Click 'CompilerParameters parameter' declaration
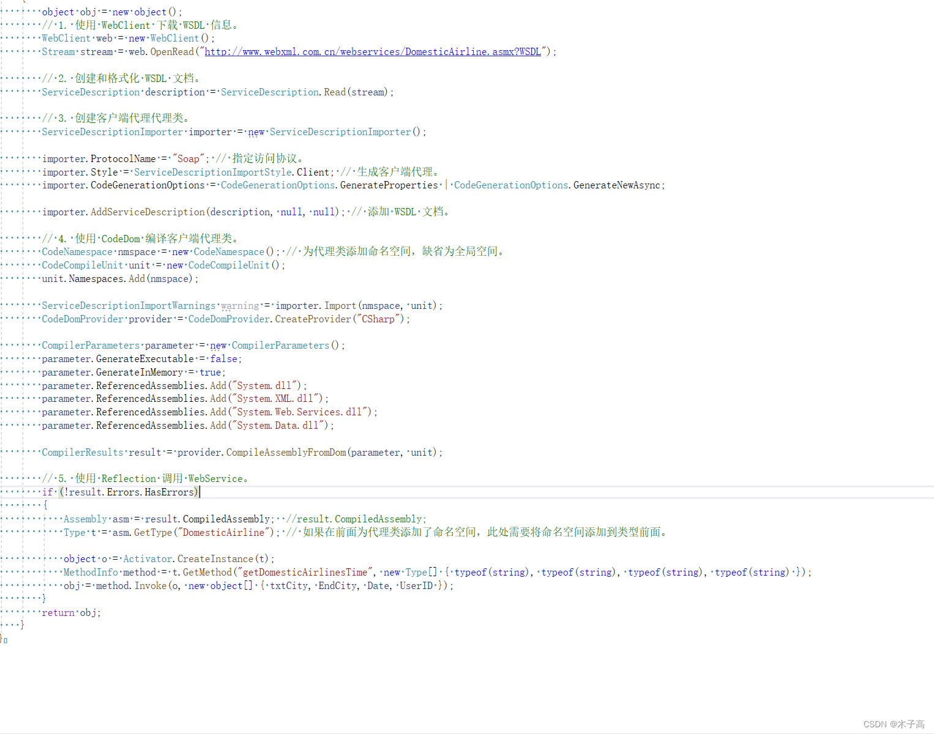Viewport: 934px width, 734px height. click(118, 346)
